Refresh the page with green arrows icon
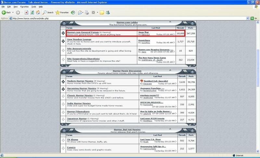Viewport: 260px width, 158px height. coord(32,12)
